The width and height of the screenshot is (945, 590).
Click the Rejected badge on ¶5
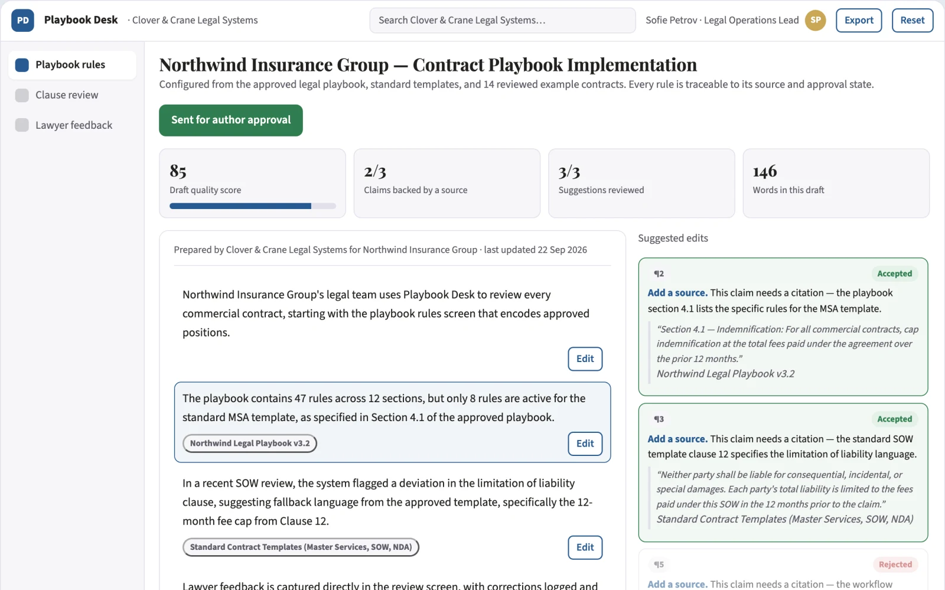(x=895, y=565)
